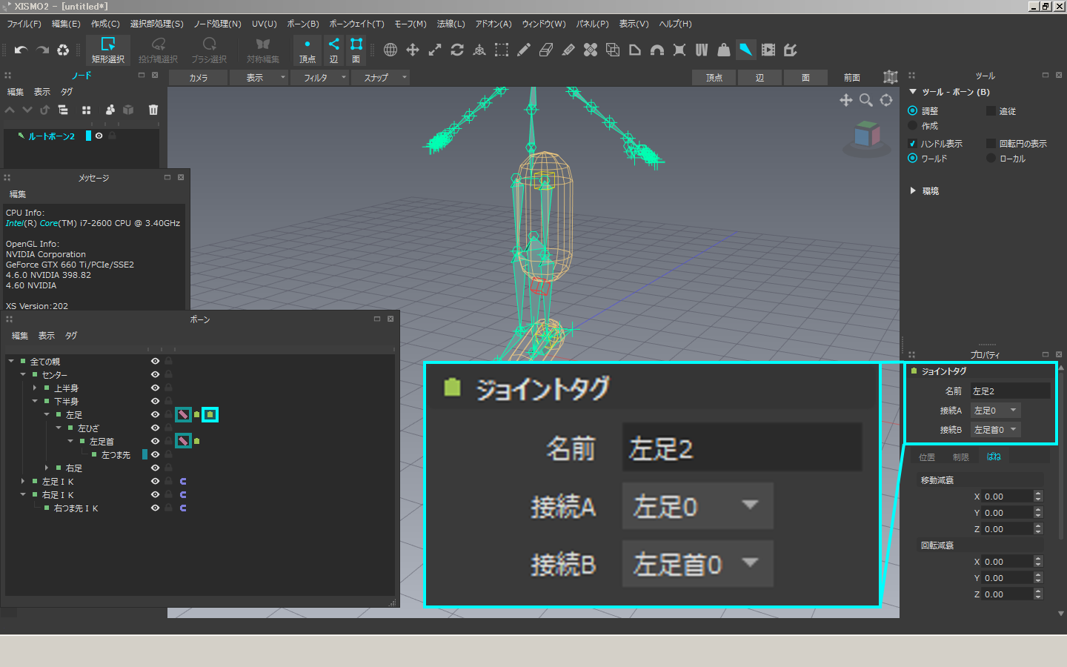The width and height of the screenshot is (1067, 667).
Task: Open the ボーン(B) menu
Action: [x=303, y=24]
